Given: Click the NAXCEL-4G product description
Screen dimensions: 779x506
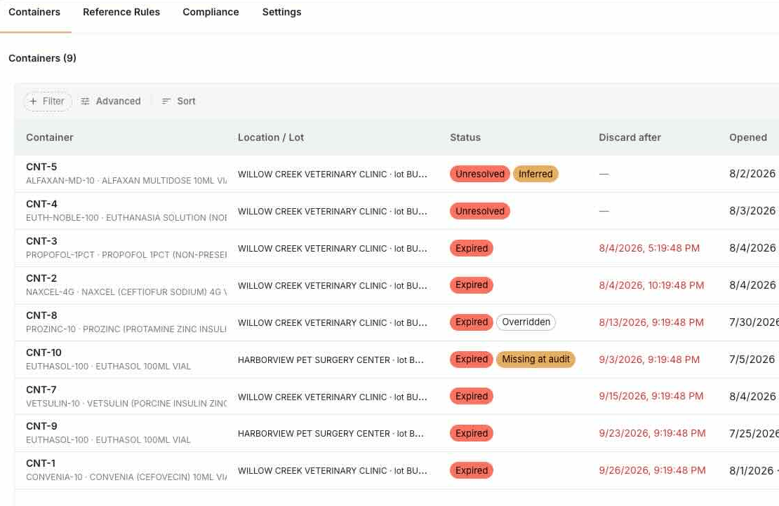Looking at the screenshot, I should coord(126,292).
